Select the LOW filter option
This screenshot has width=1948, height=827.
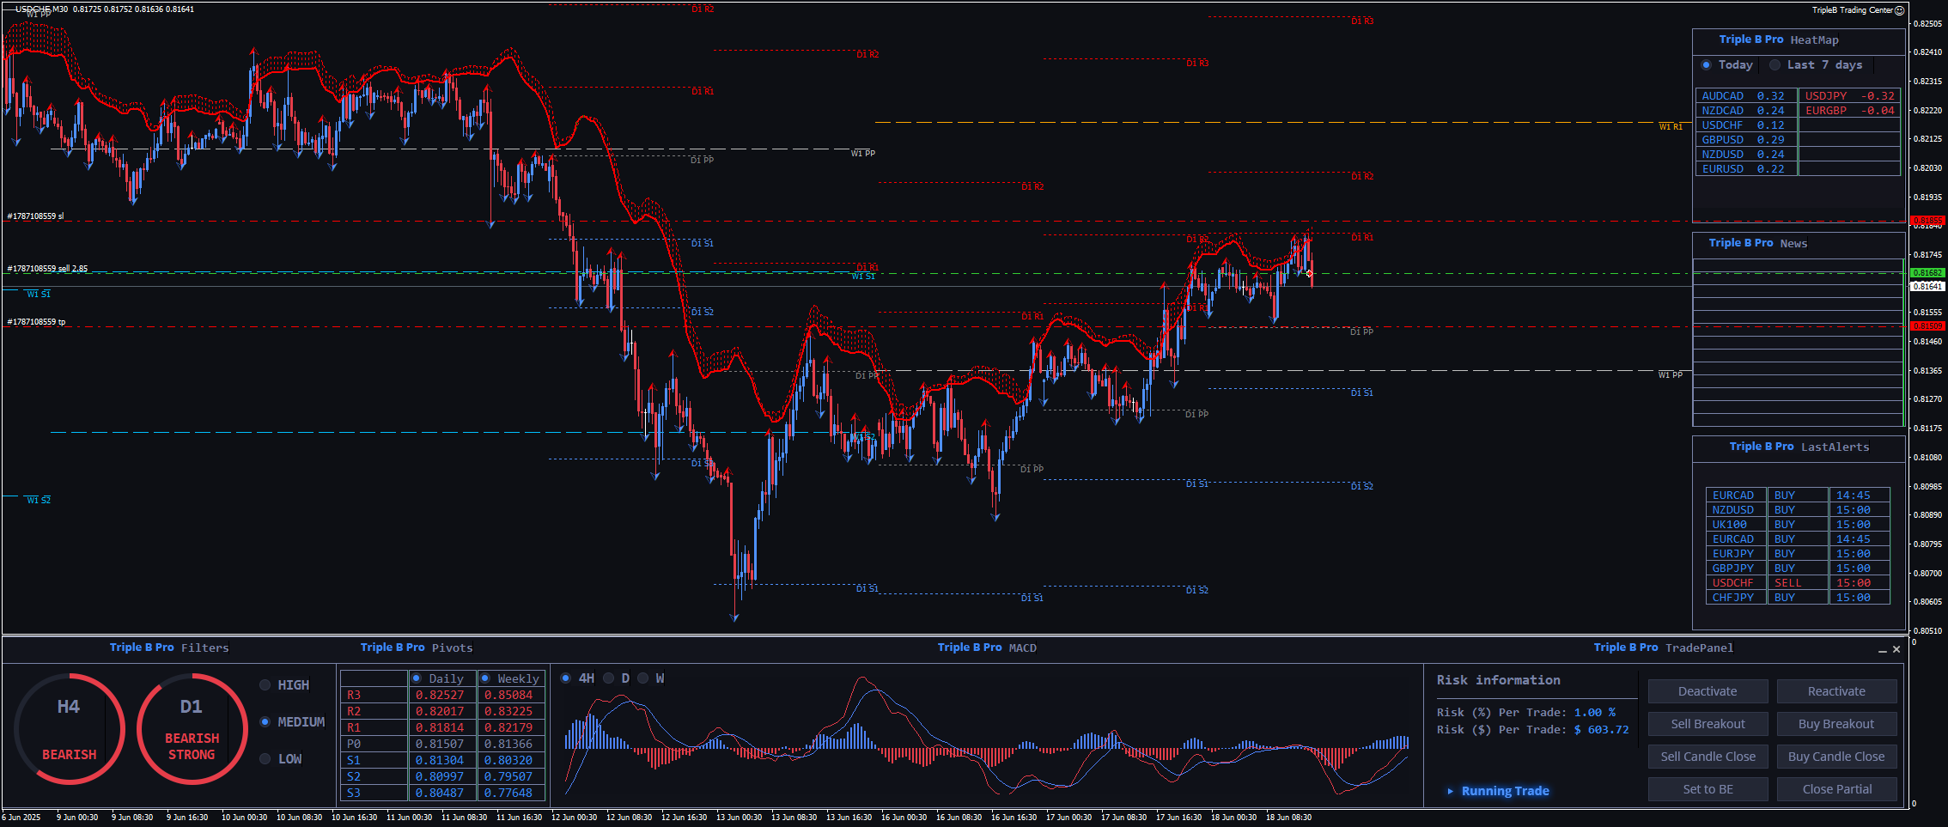coord(265,759)
